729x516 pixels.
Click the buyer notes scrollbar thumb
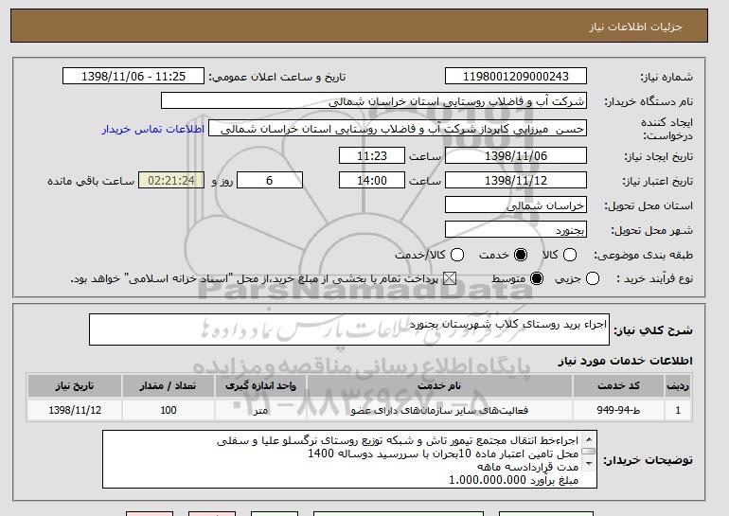point(589,451)
